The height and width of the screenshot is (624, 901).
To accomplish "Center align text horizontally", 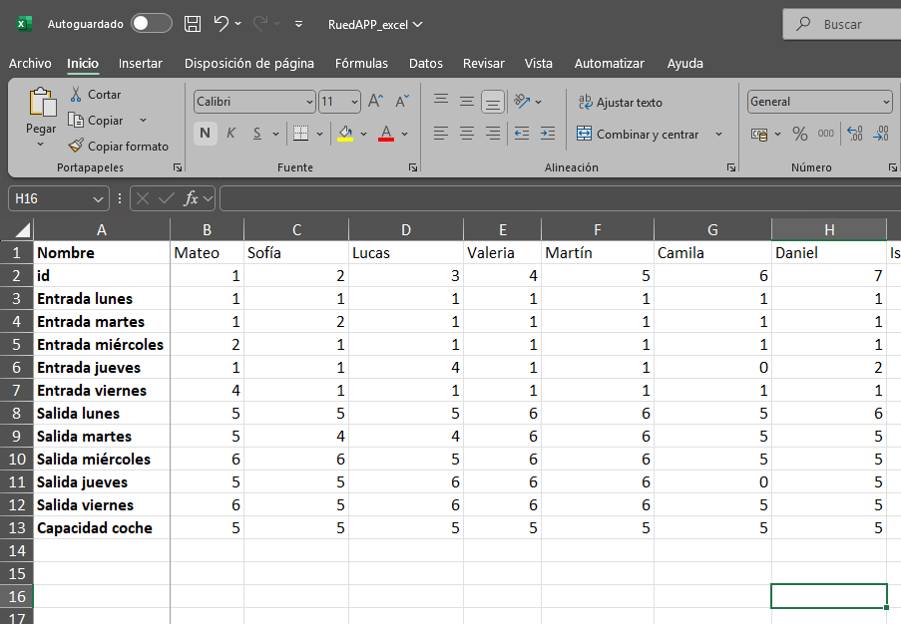I will [x=466, y=134].
